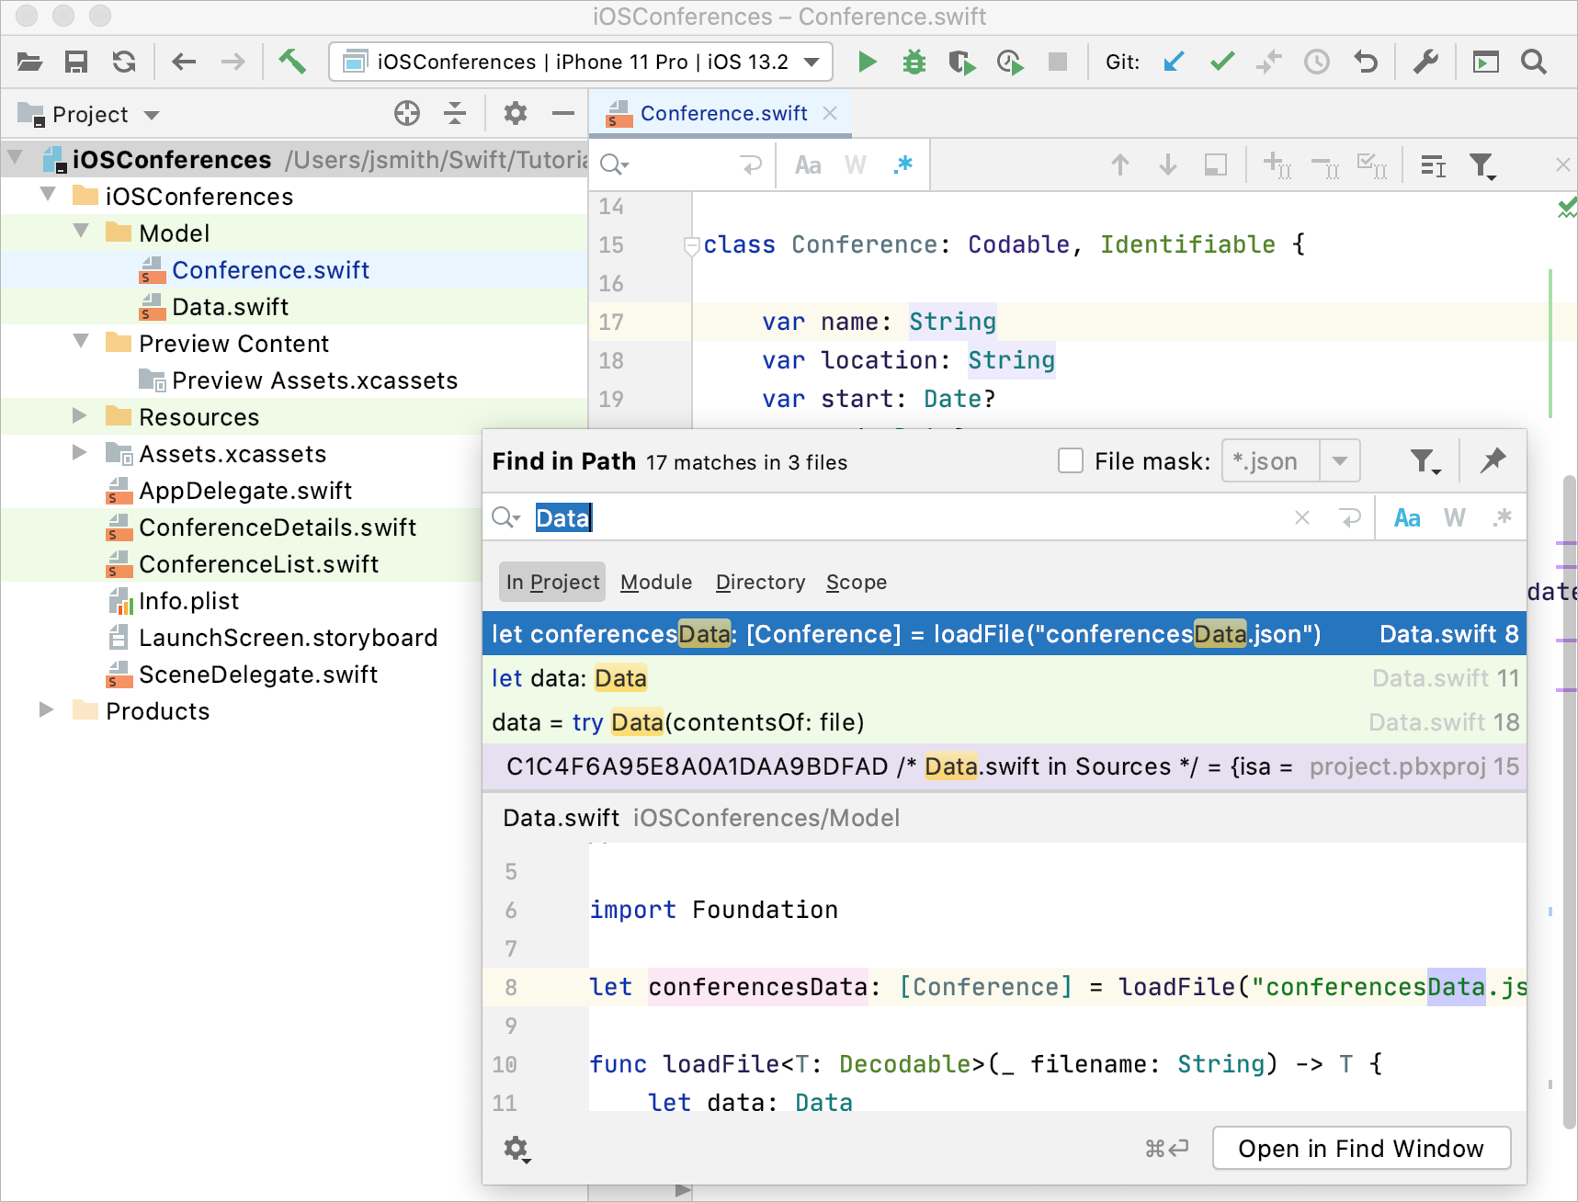Revert changes with the undo arrow icon
The image size is (1578, 1202).
(x=1366, y=62)
